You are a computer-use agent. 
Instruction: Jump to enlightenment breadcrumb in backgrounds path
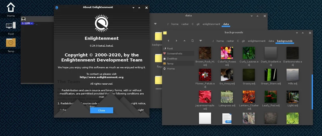coord(257,41)
